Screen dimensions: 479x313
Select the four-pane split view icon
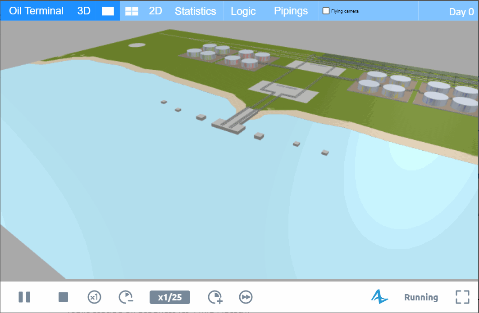click(x=132, y=11)
